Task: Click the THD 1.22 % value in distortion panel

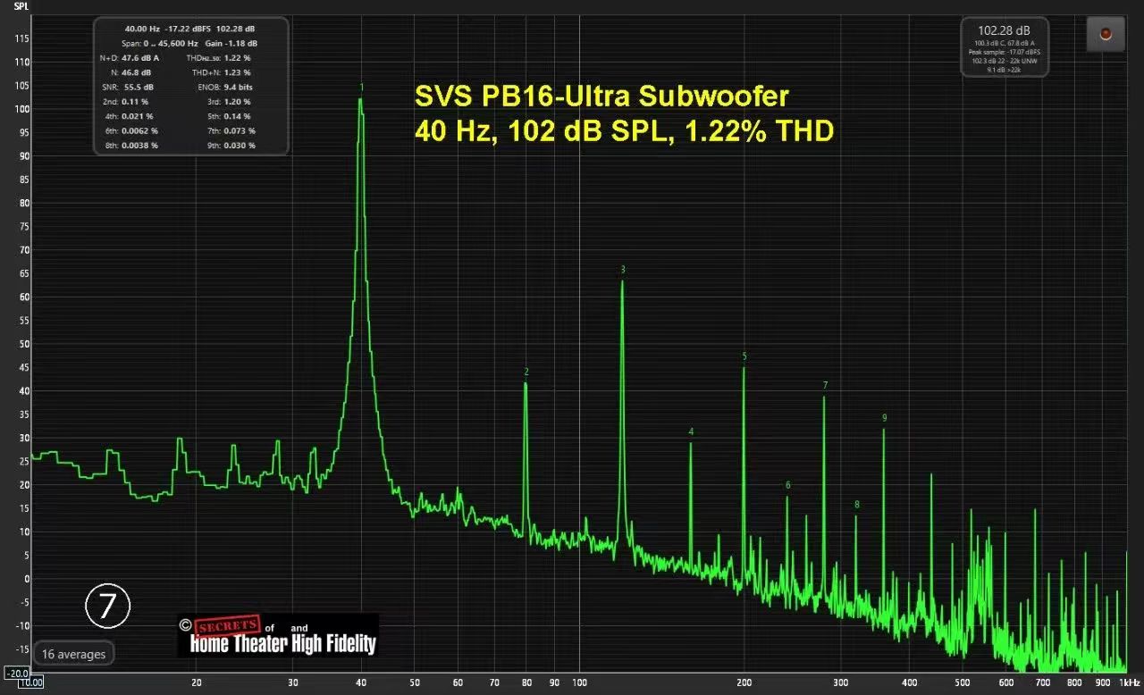Action: [x=237, y=57]
